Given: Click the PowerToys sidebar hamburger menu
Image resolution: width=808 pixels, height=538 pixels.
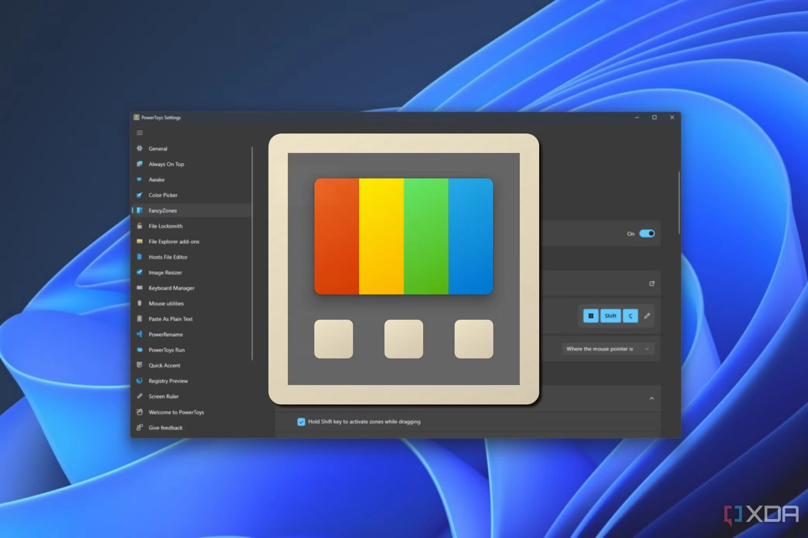Looking at the screenshot, I should 139,133.
